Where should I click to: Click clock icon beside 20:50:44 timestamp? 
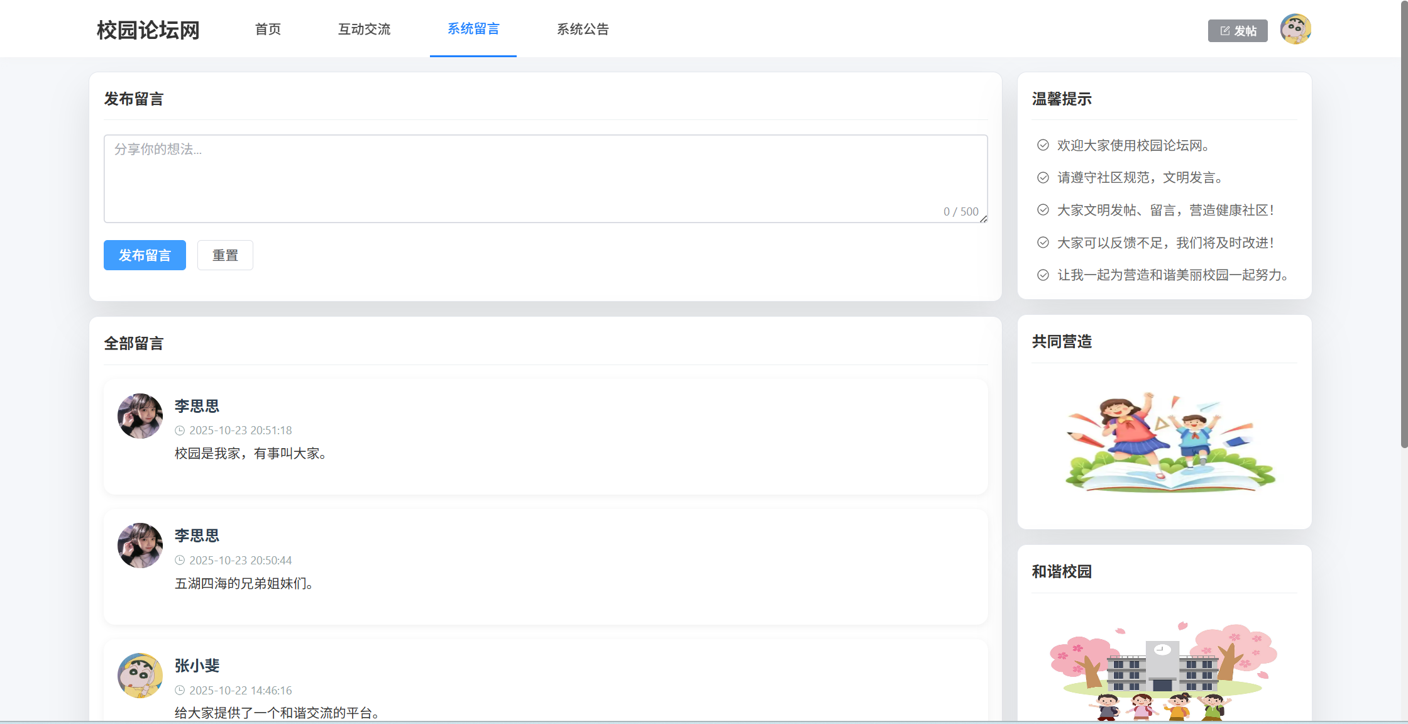180,561
